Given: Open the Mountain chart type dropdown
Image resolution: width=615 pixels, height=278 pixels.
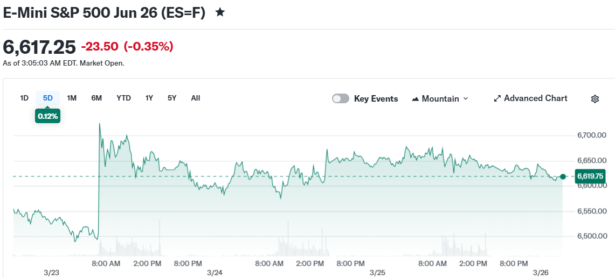Looking at the screenshot, I should (440, 98).
